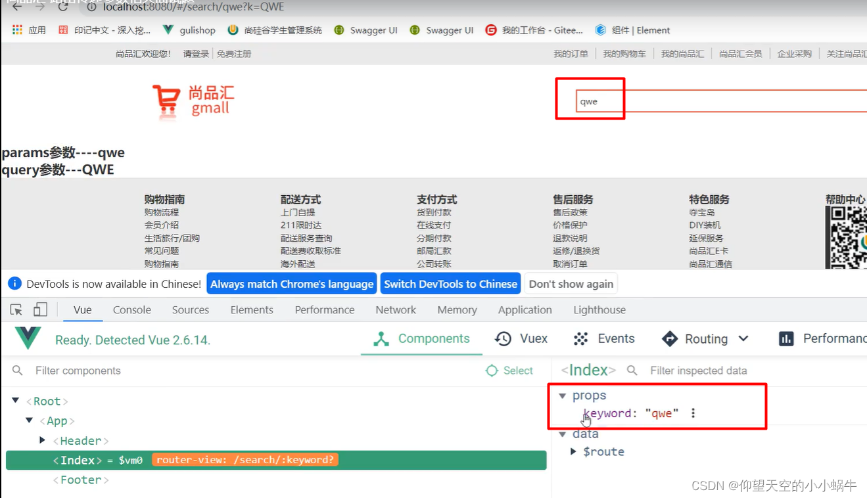Click the Select component button

(x=509, y=371)
